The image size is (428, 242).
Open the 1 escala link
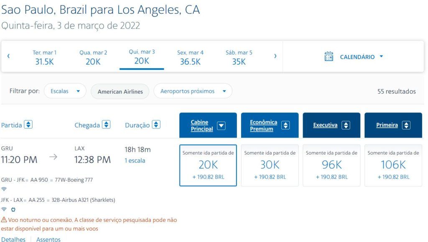tap(135, 160)
